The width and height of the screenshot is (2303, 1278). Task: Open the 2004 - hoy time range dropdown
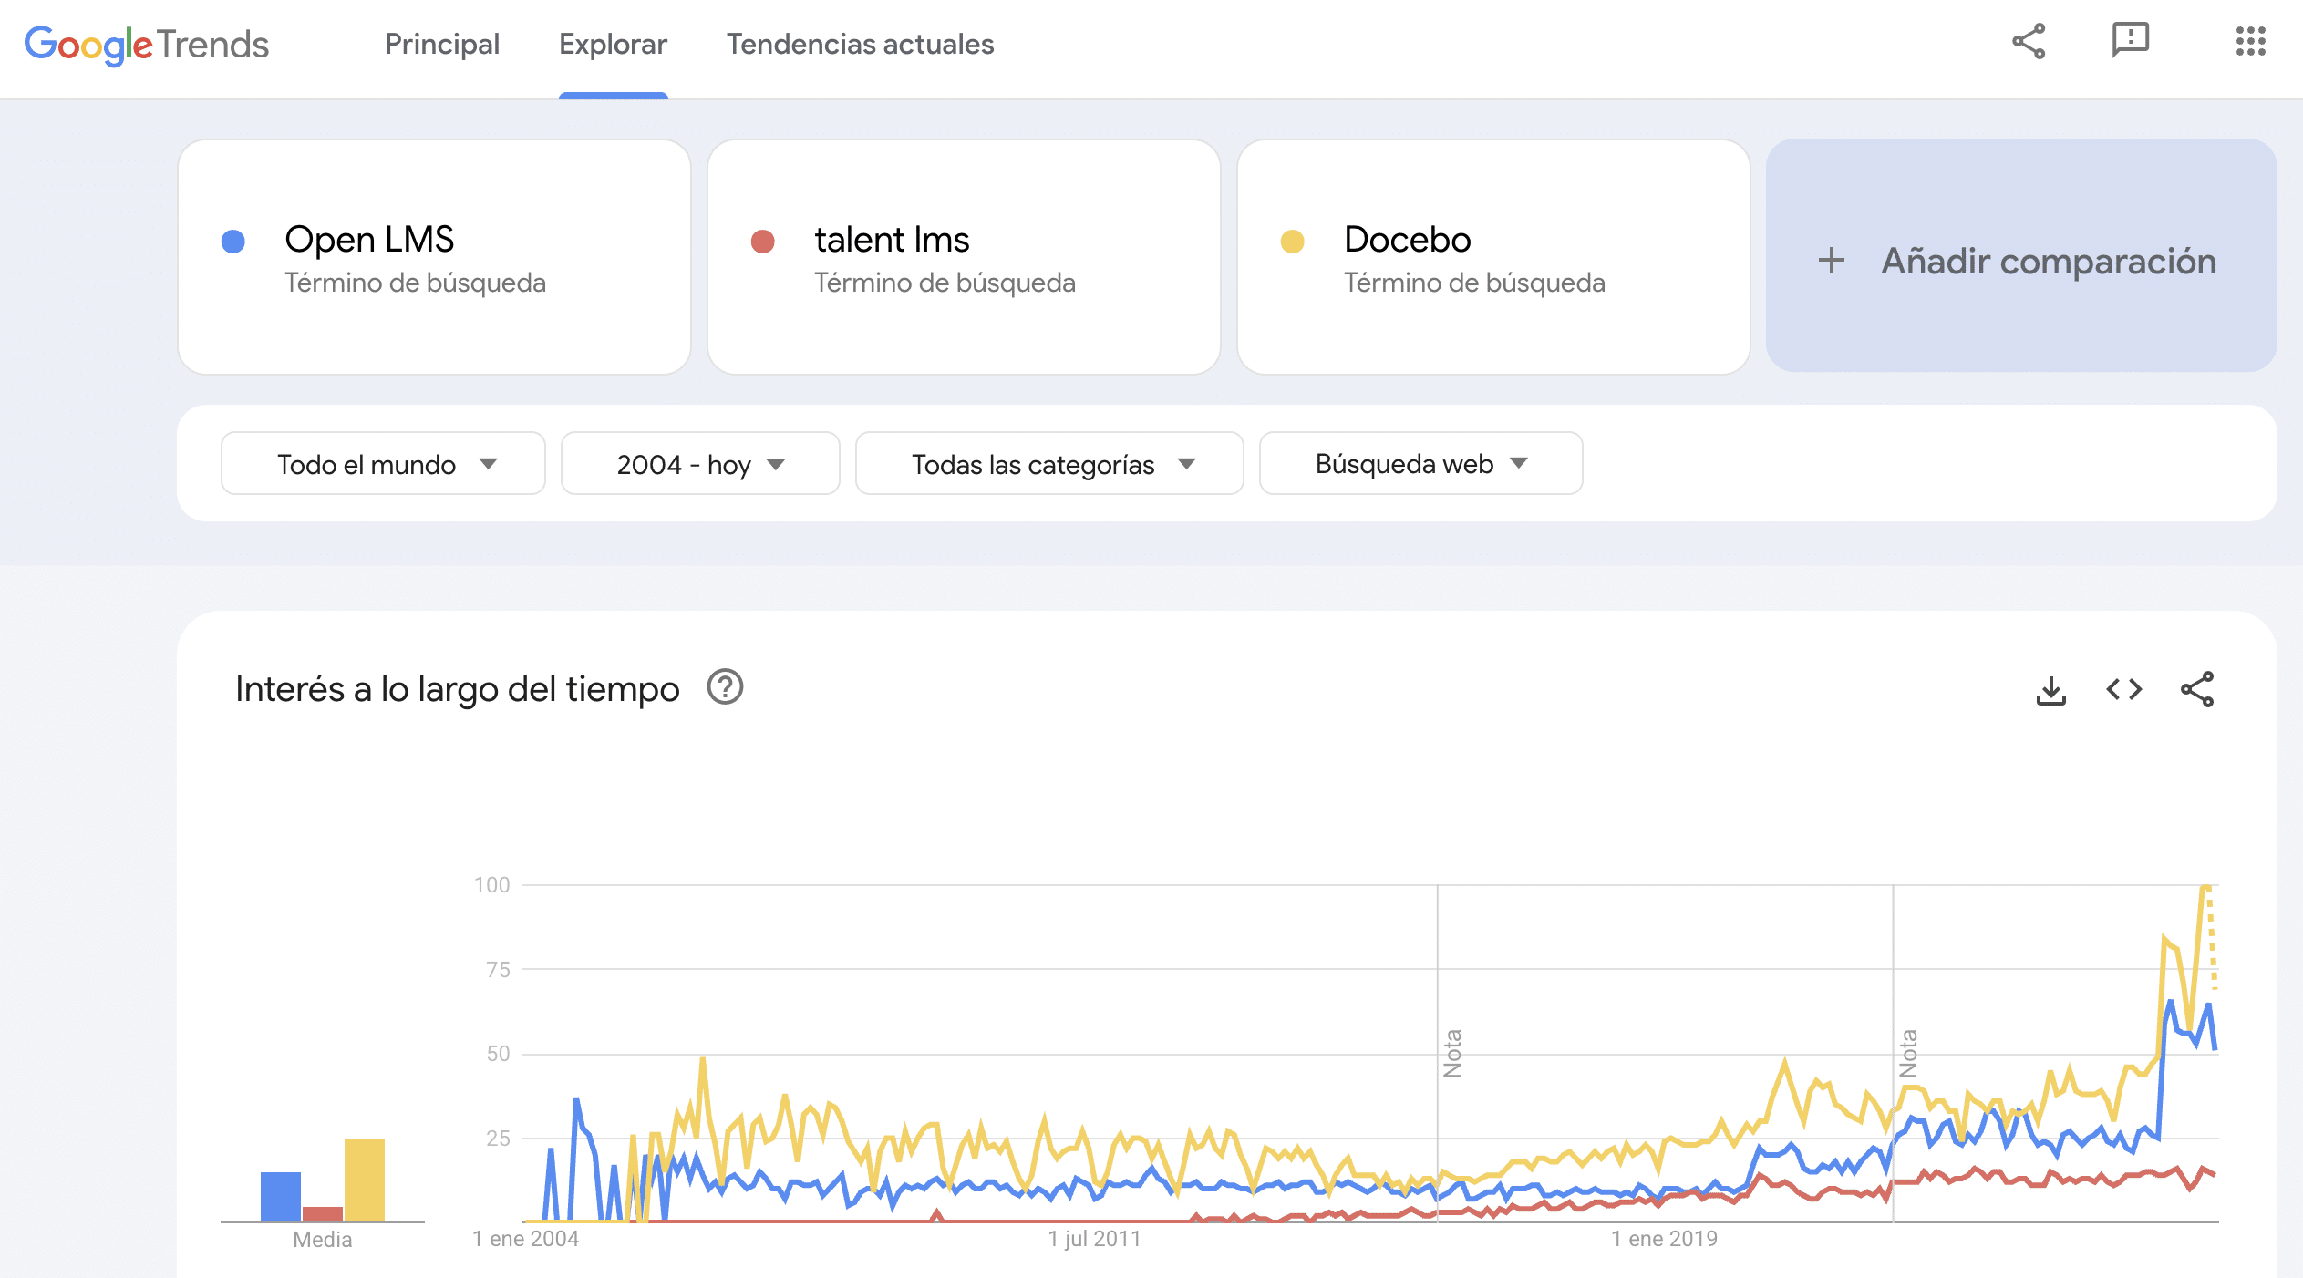(x=699, y=463)
